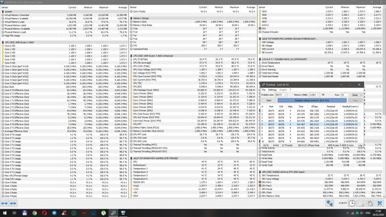Image resolution: width=386 pixels, height=217 pixels.
Task: Select the 'Drive Temperature' sensor row
Action: pos(320,63)
